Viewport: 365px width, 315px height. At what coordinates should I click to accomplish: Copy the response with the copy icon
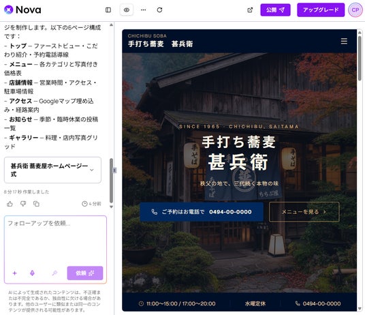tap(36, 204)
